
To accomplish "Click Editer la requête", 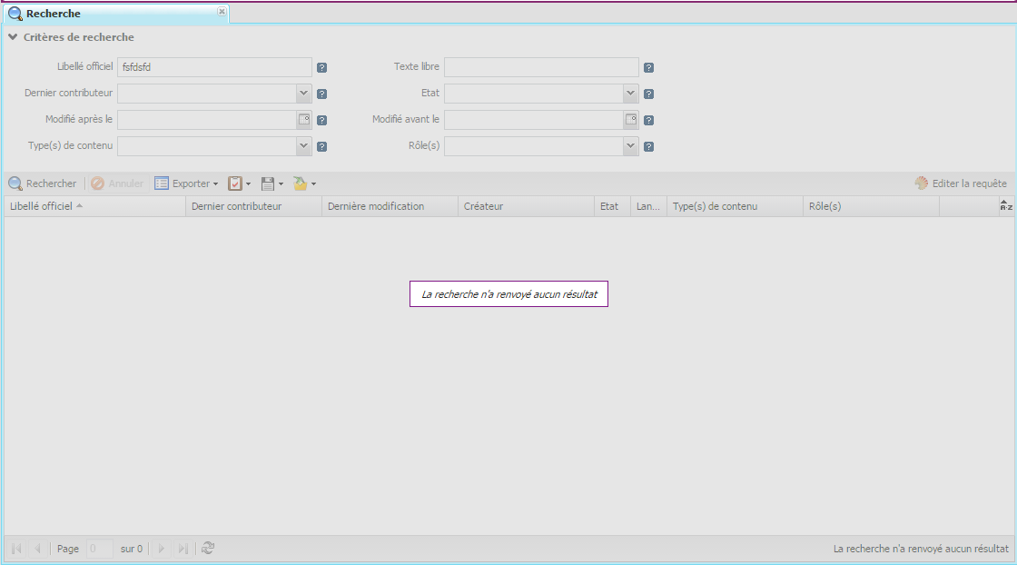I will click(x=961, y=183).
